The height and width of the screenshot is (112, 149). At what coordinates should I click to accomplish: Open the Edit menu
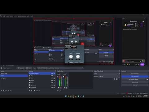point(4,17)
